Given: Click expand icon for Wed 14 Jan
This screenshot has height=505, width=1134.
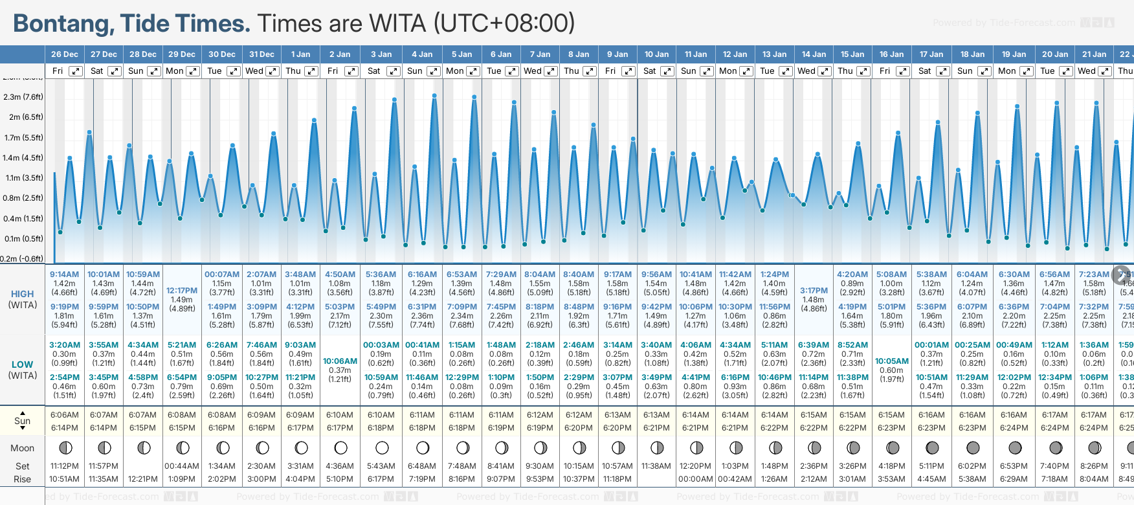Looking at the screenshot, I should click(825, 71).
